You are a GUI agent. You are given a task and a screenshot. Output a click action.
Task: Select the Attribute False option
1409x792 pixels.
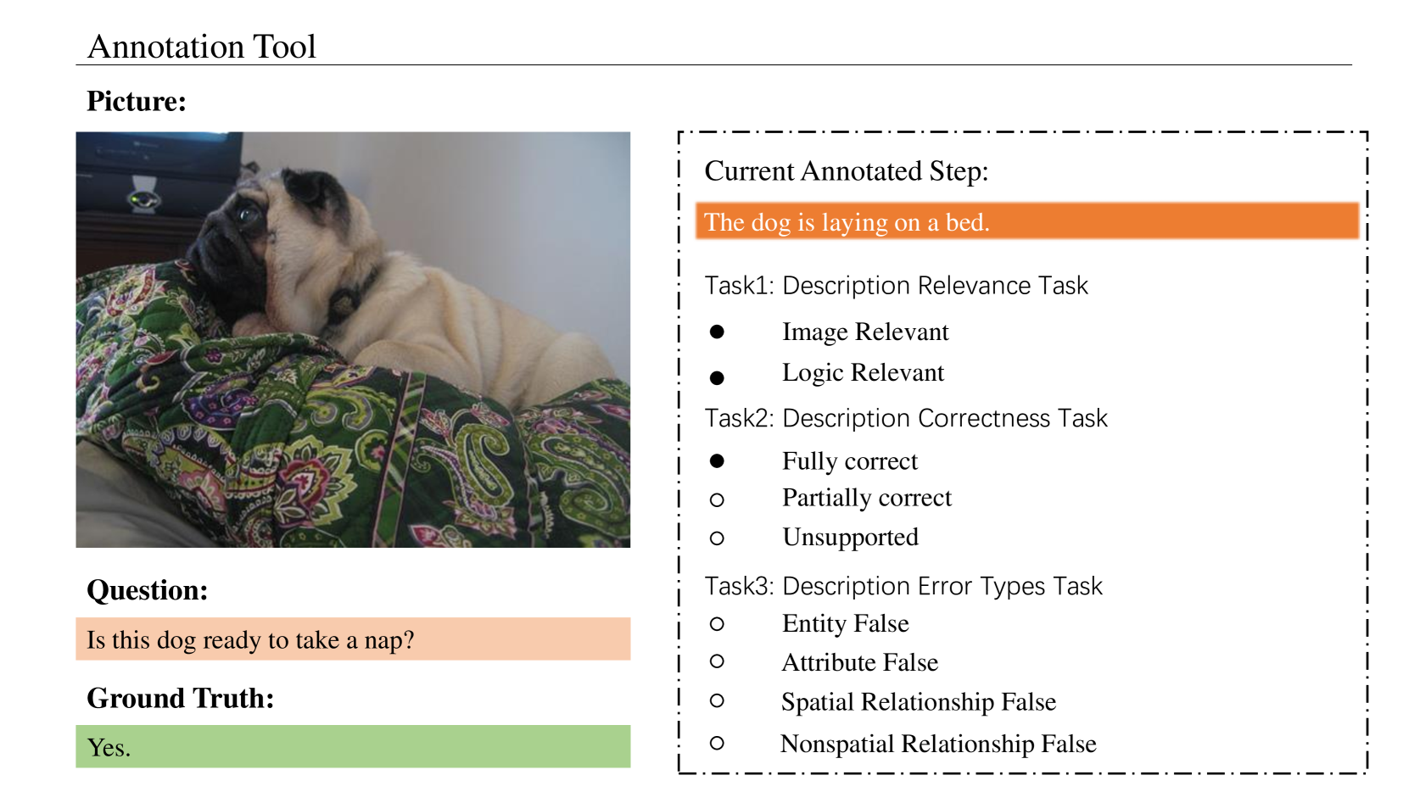pos(717,661)
